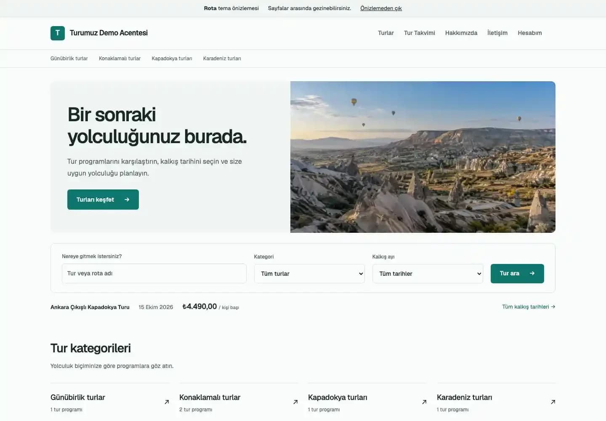Click the ₺4.490,00 price text

point(199,307)
